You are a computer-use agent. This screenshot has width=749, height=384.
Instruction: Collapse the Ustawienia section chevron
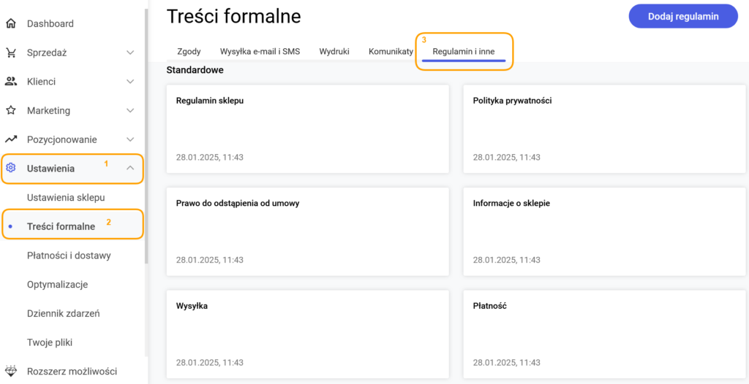pos(130,168)
